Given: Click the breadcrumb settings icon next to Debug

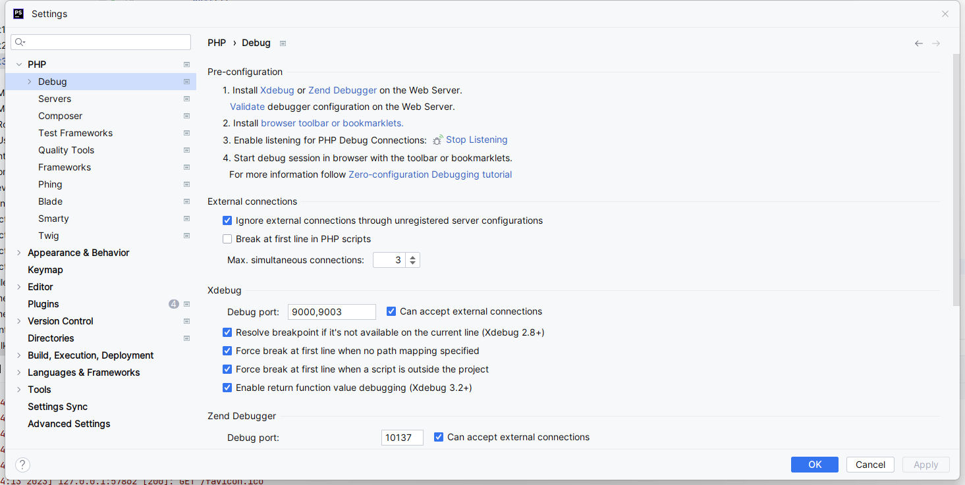Looking at the screenshot, I should click(x=282, y=43).
